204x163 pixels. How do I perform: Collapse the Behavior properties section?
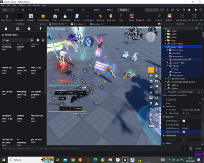(x=164, y=117)
